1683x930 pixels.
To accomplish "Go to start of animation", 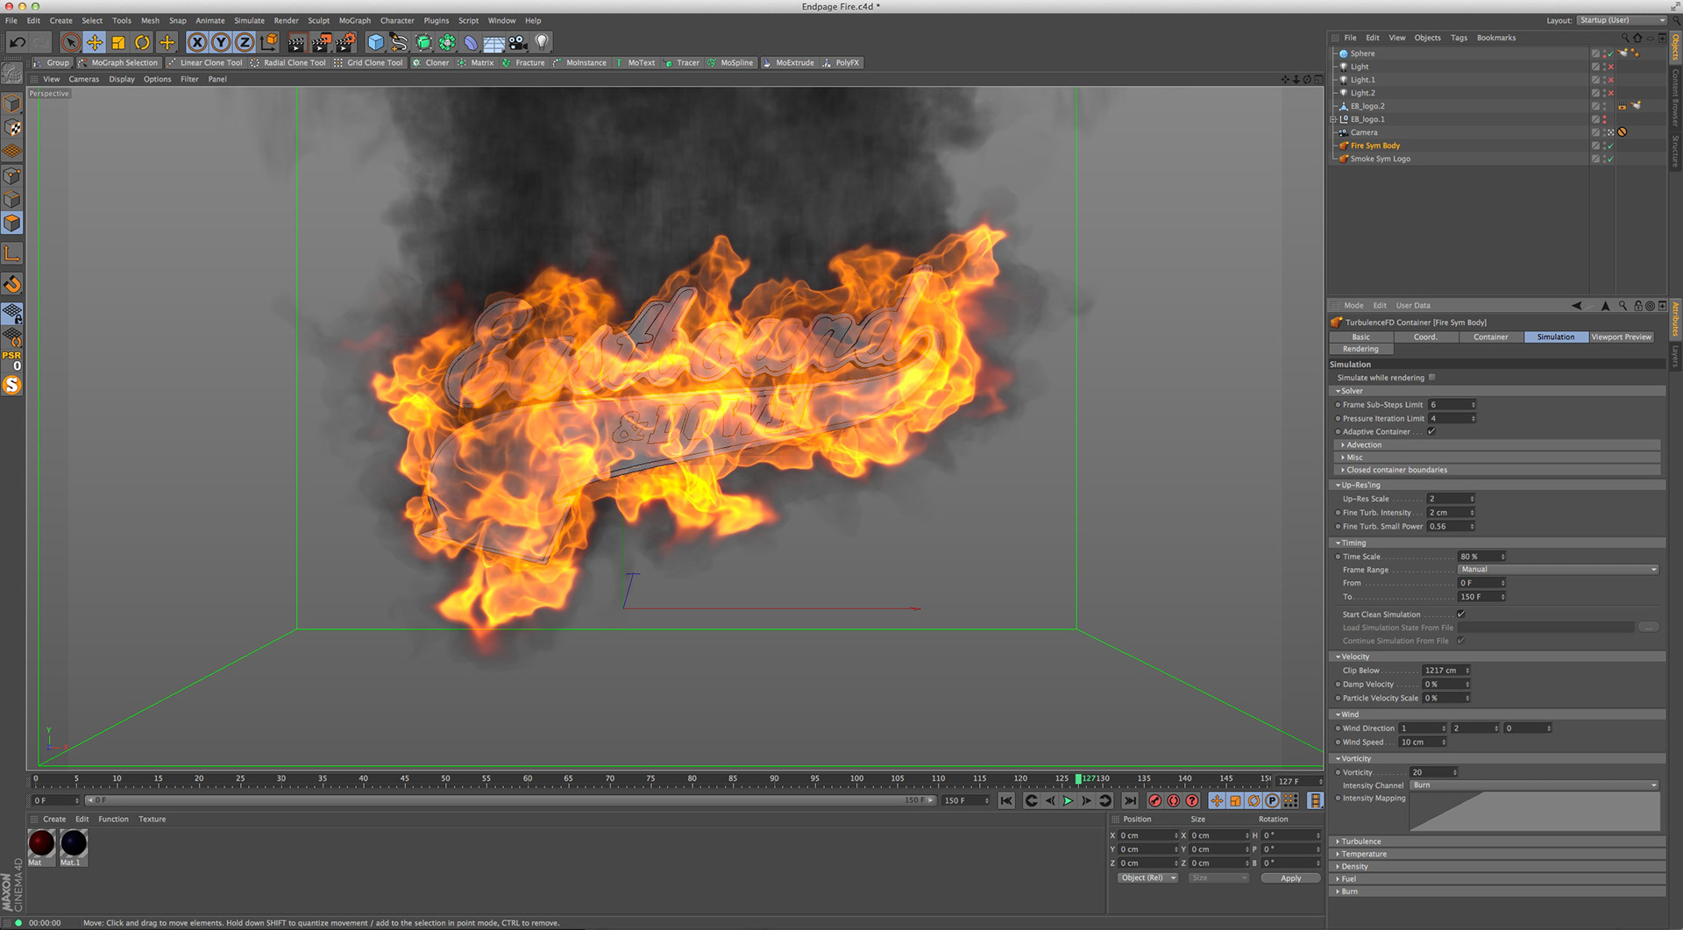I will point(1006,801).
